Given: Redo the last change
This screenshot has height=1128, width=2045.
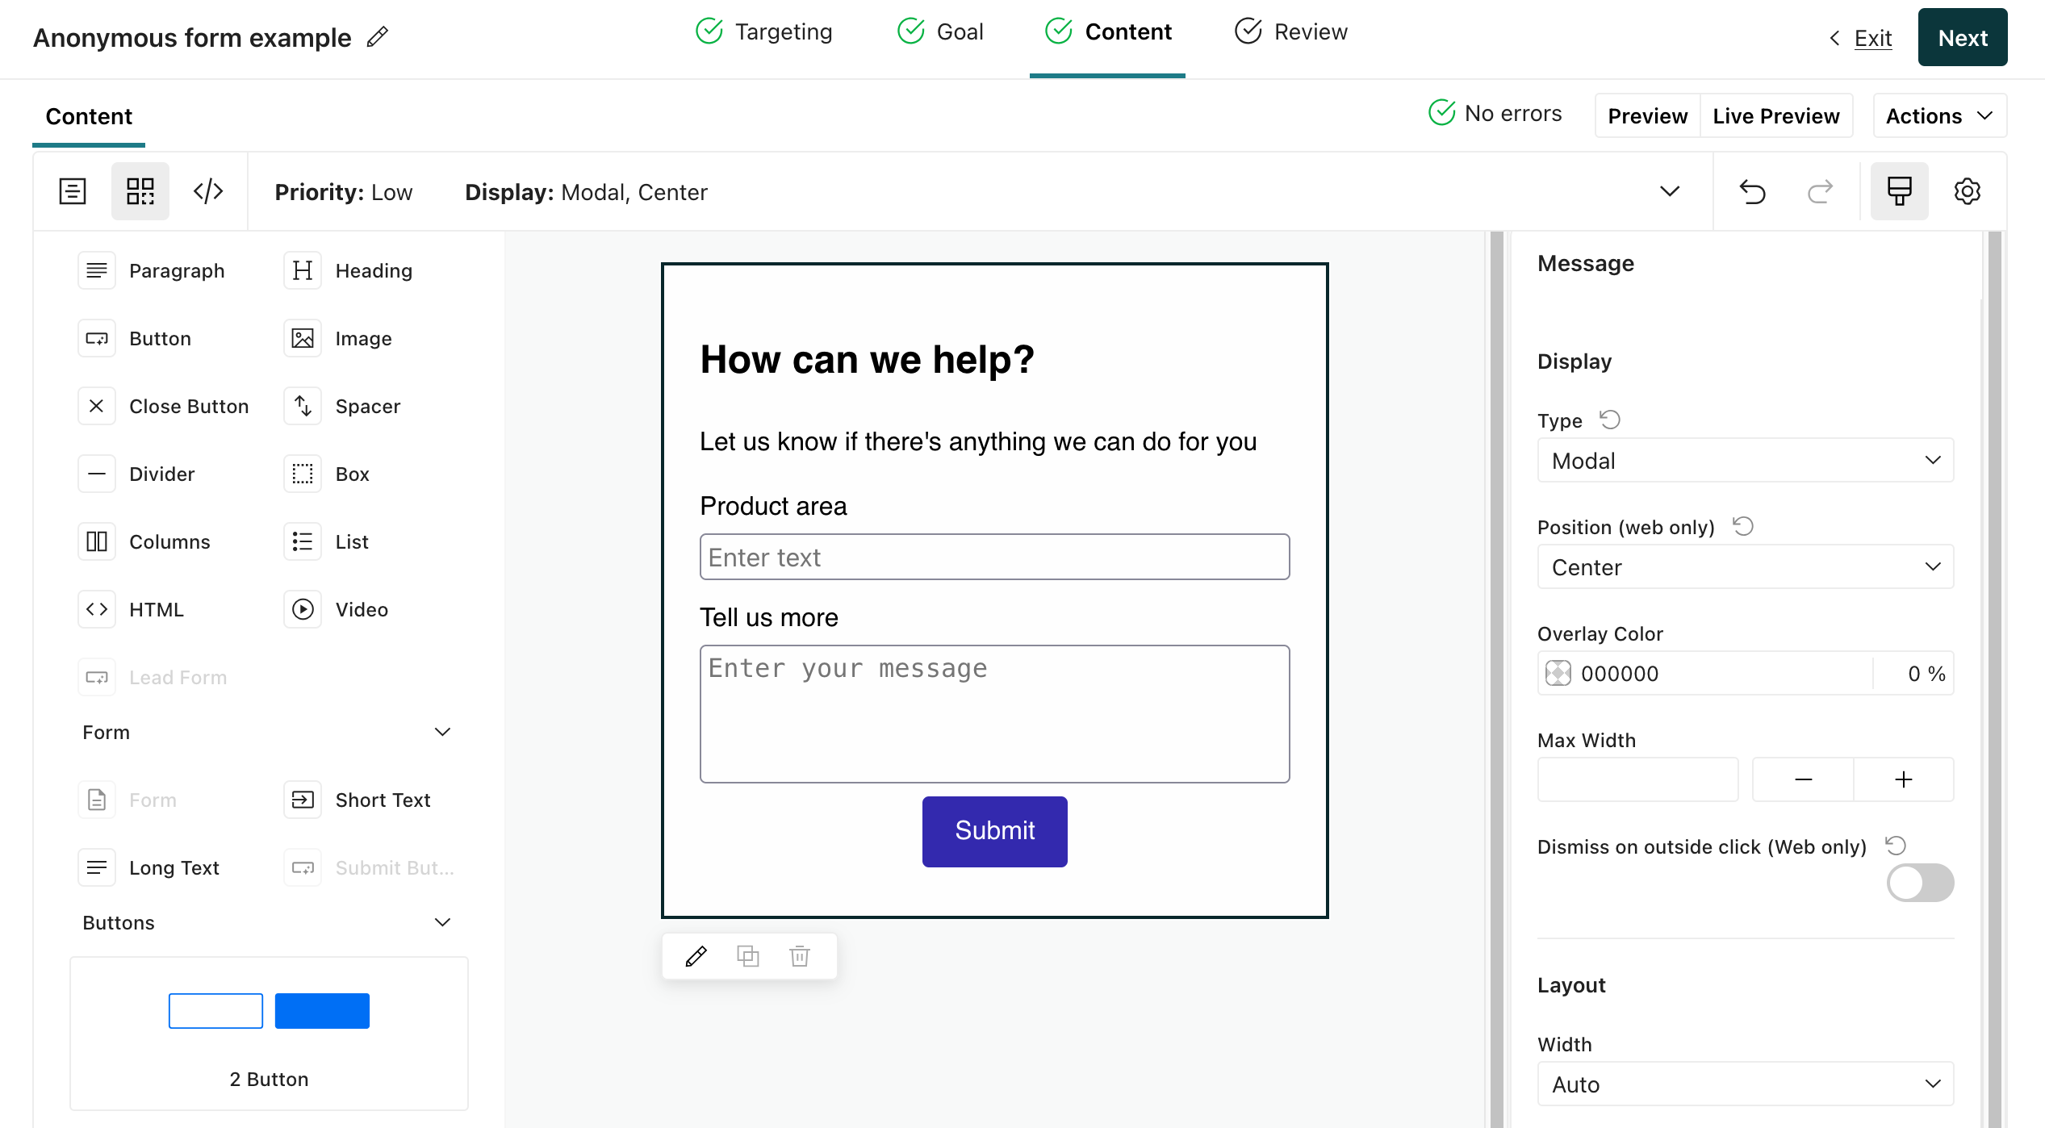Looking at the screenshot, I should pyautogui.click(x=1820, y=191).
